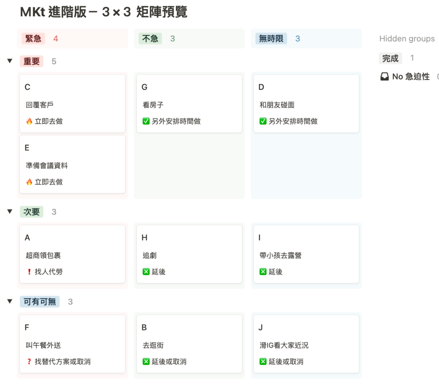
Task: Select the 不急 column header tag
Action: [150, 39]
